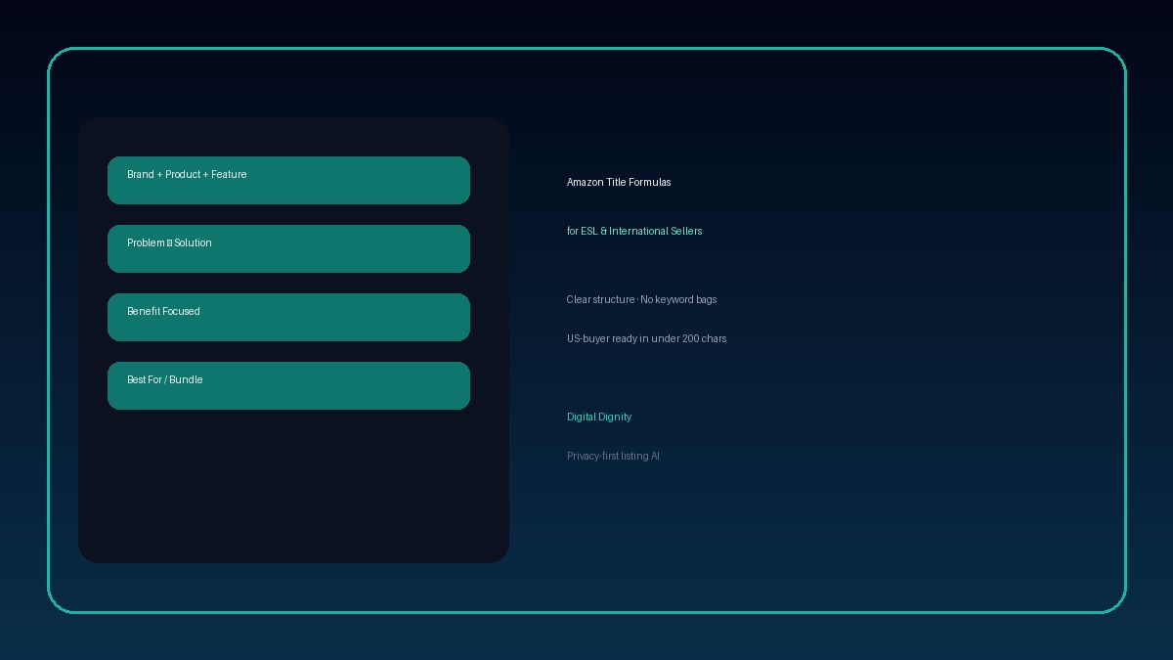Click the word Feature on the first card
This screenshot has height=660, width=1173.
click(229, 174)
